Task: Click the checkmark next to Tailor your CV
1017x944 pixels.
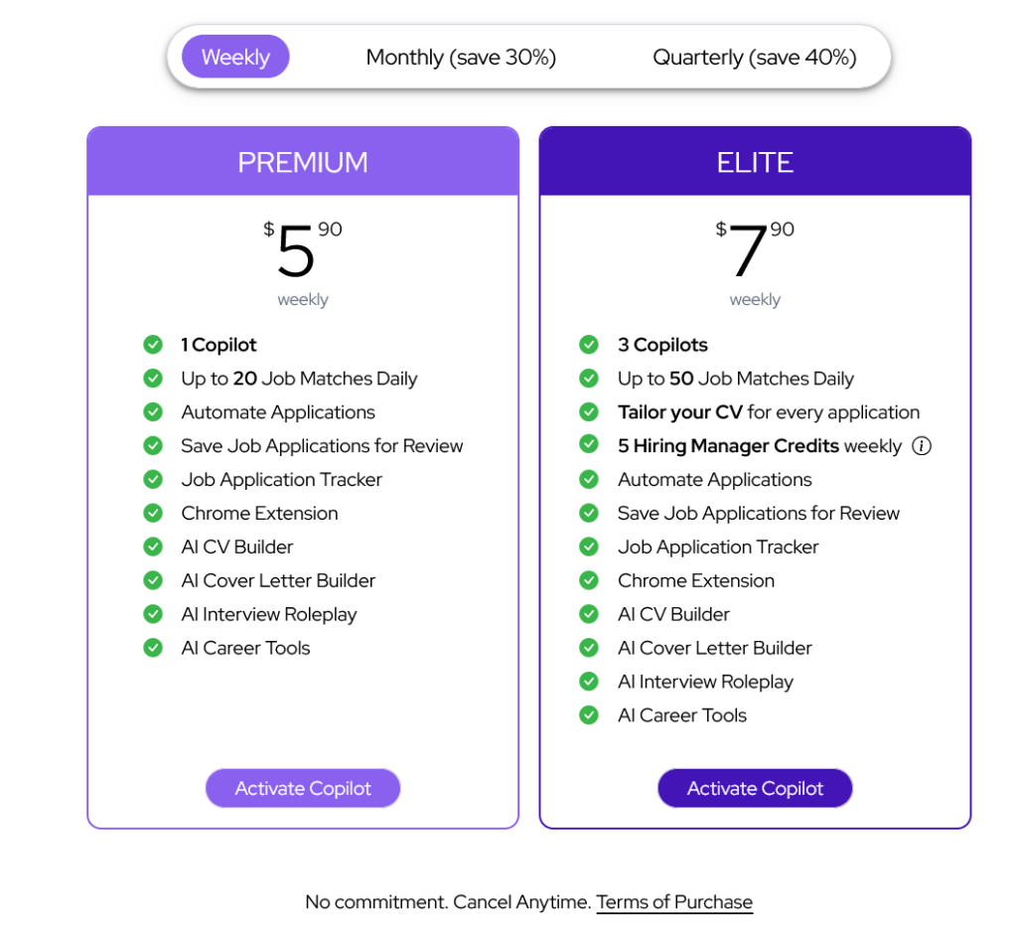Action: tap(590, 412)
